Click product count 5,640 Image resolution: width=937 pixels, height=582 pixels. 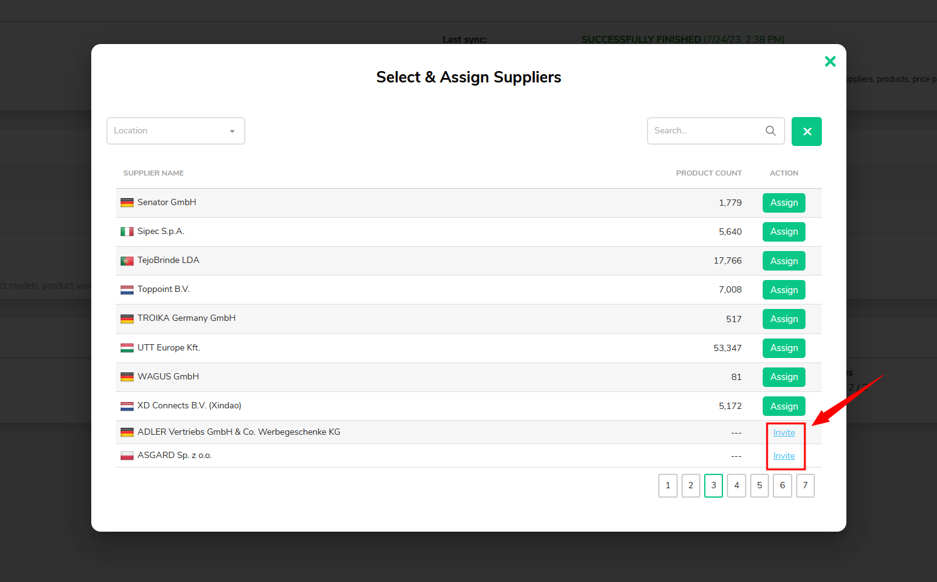(x=730, y=232)
